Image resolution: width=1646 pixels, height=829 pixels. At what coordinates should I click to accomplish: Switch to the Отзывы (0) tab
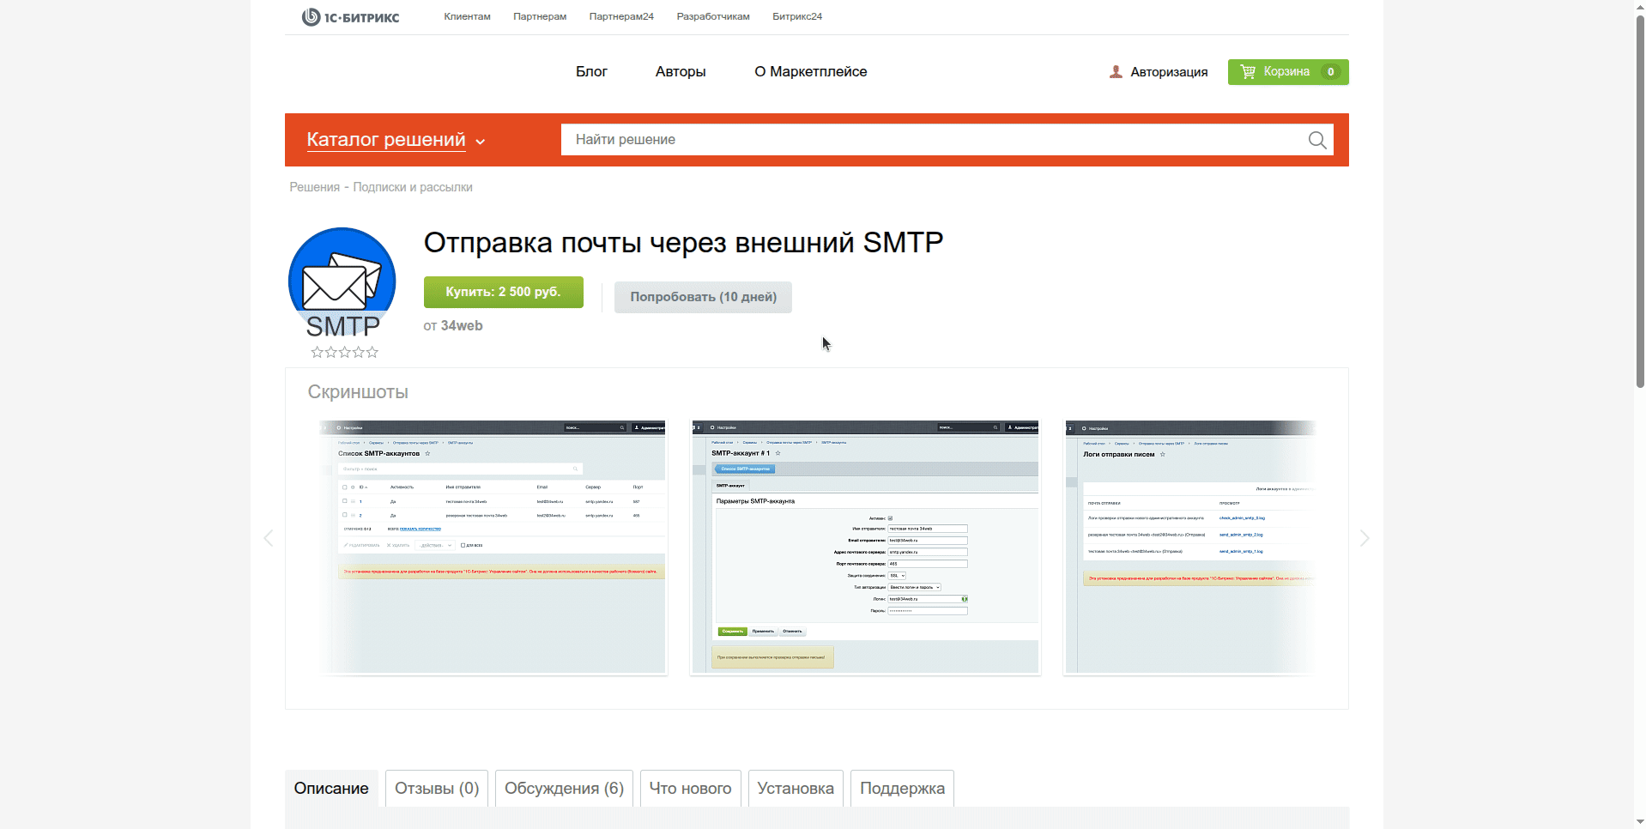(437, 788)
